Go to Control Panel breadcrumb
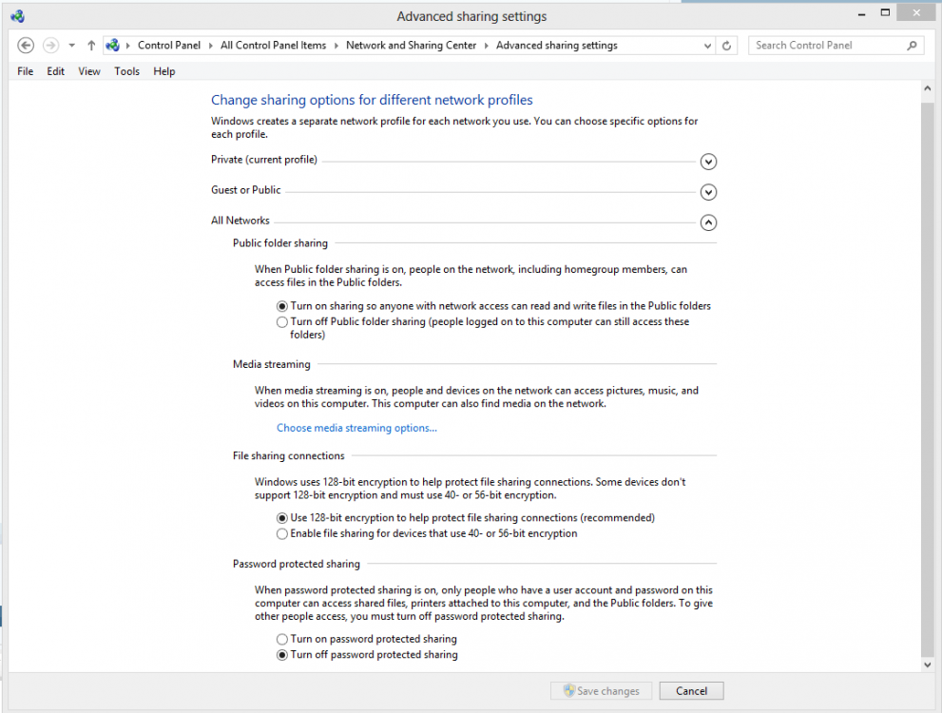 [x=169, y=45]
